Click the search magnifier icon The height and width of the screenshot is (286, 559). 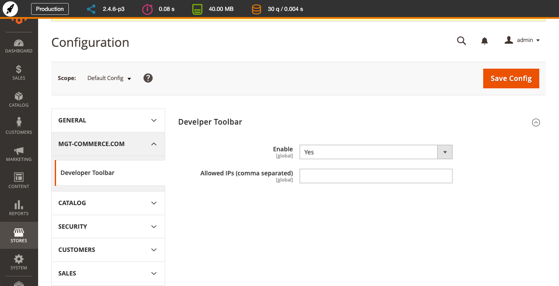[x=461, y=40]
